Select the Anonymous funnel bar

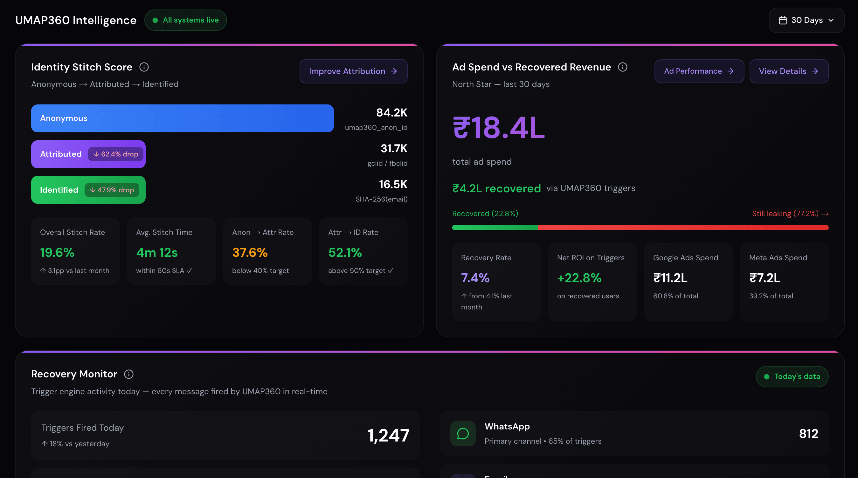(183, 118)
